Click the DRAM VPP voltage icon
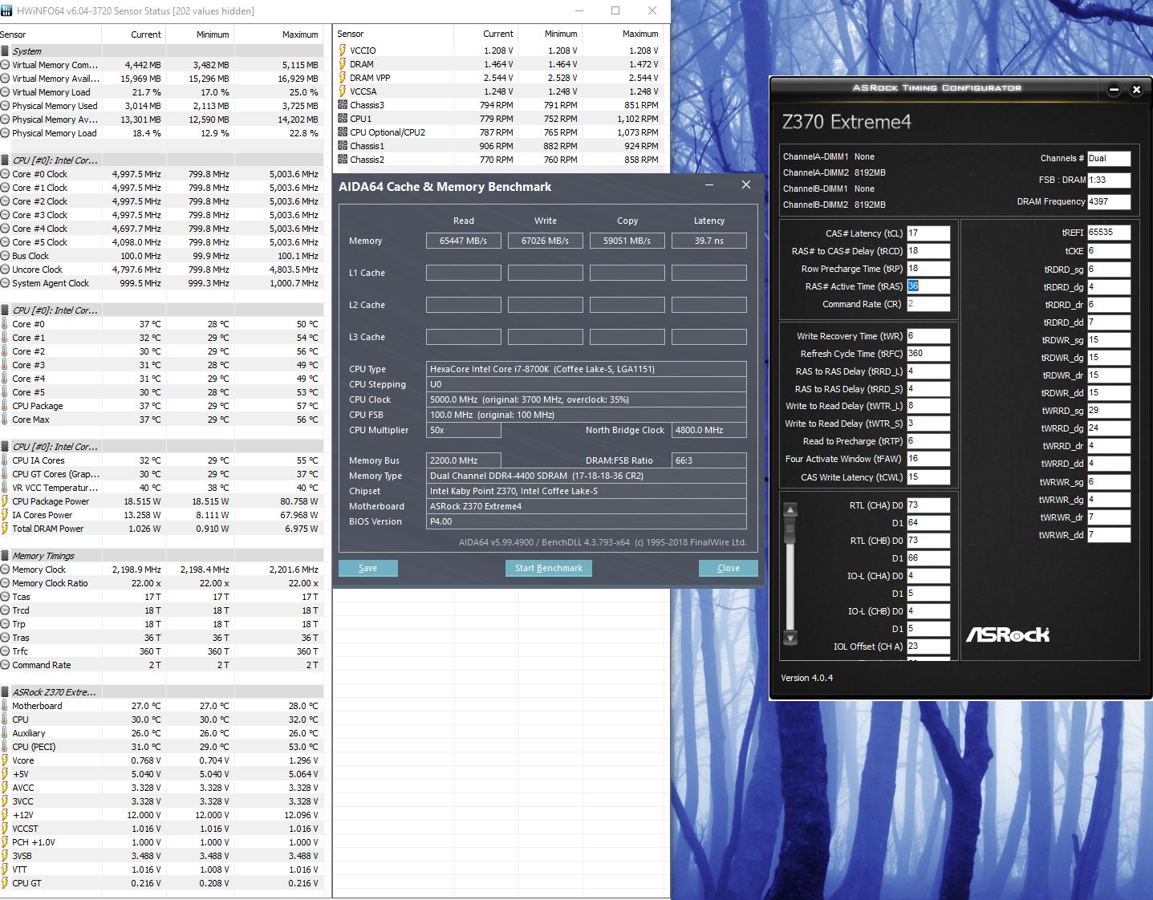 (343, 78)
